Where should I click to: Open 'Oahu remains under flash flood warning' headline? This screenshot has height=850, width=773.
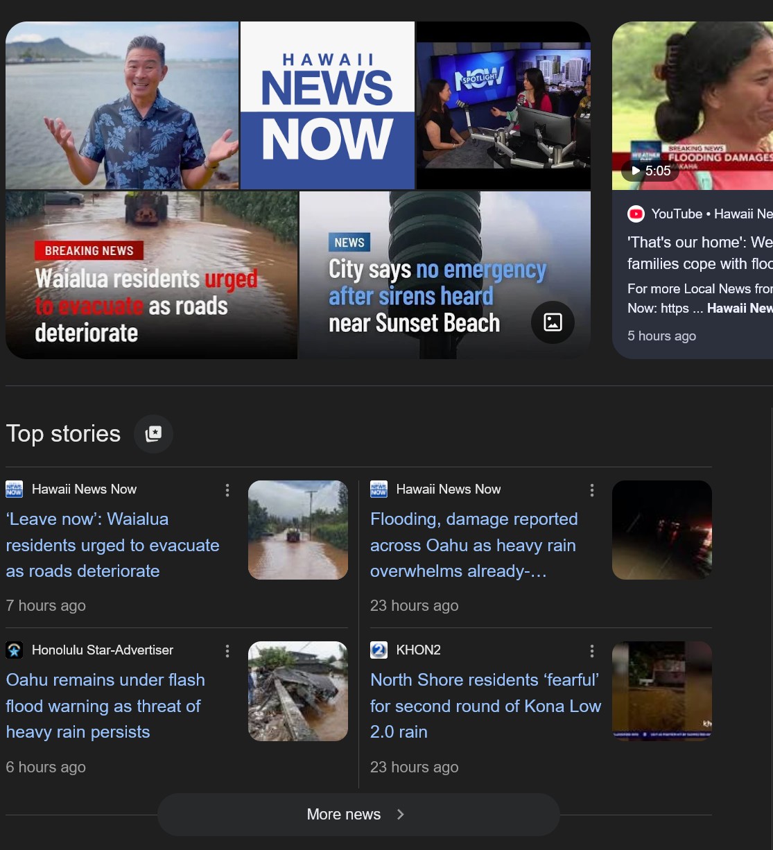[105, 706]
